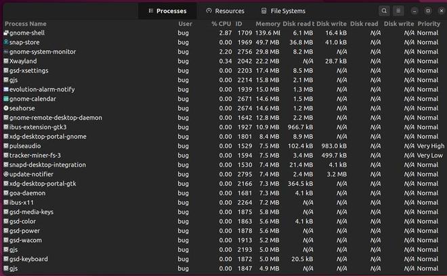Click the gnome-system-monitor process icon

6,51
